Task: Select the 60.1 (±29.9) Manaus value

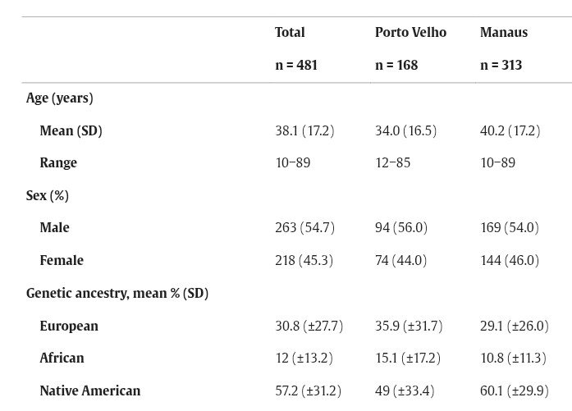Action: coord(515,391)
